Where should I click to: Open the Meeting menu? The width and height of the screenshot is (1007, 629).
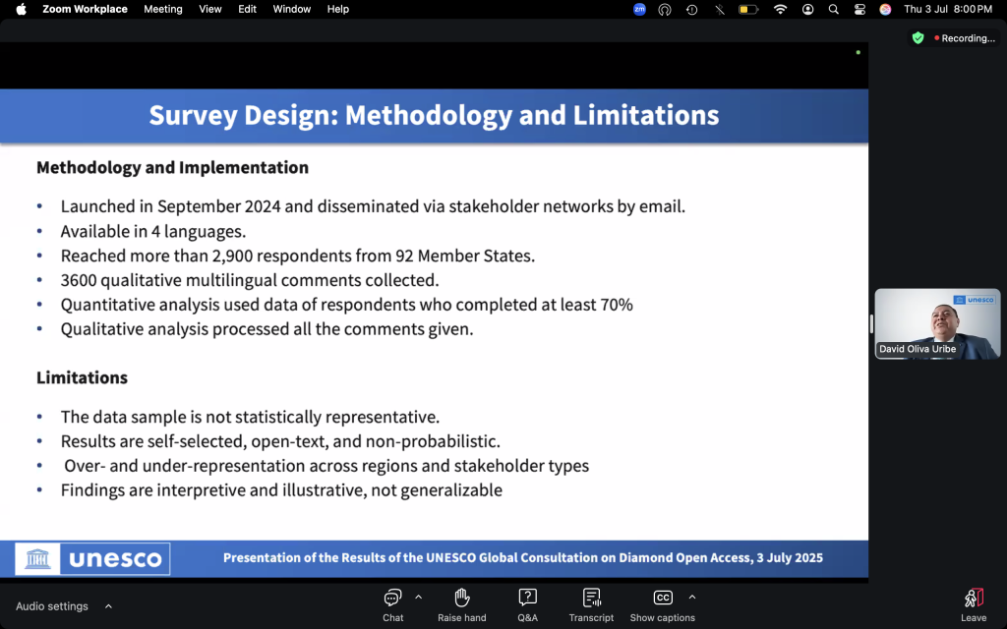click(x=163, y=9)
